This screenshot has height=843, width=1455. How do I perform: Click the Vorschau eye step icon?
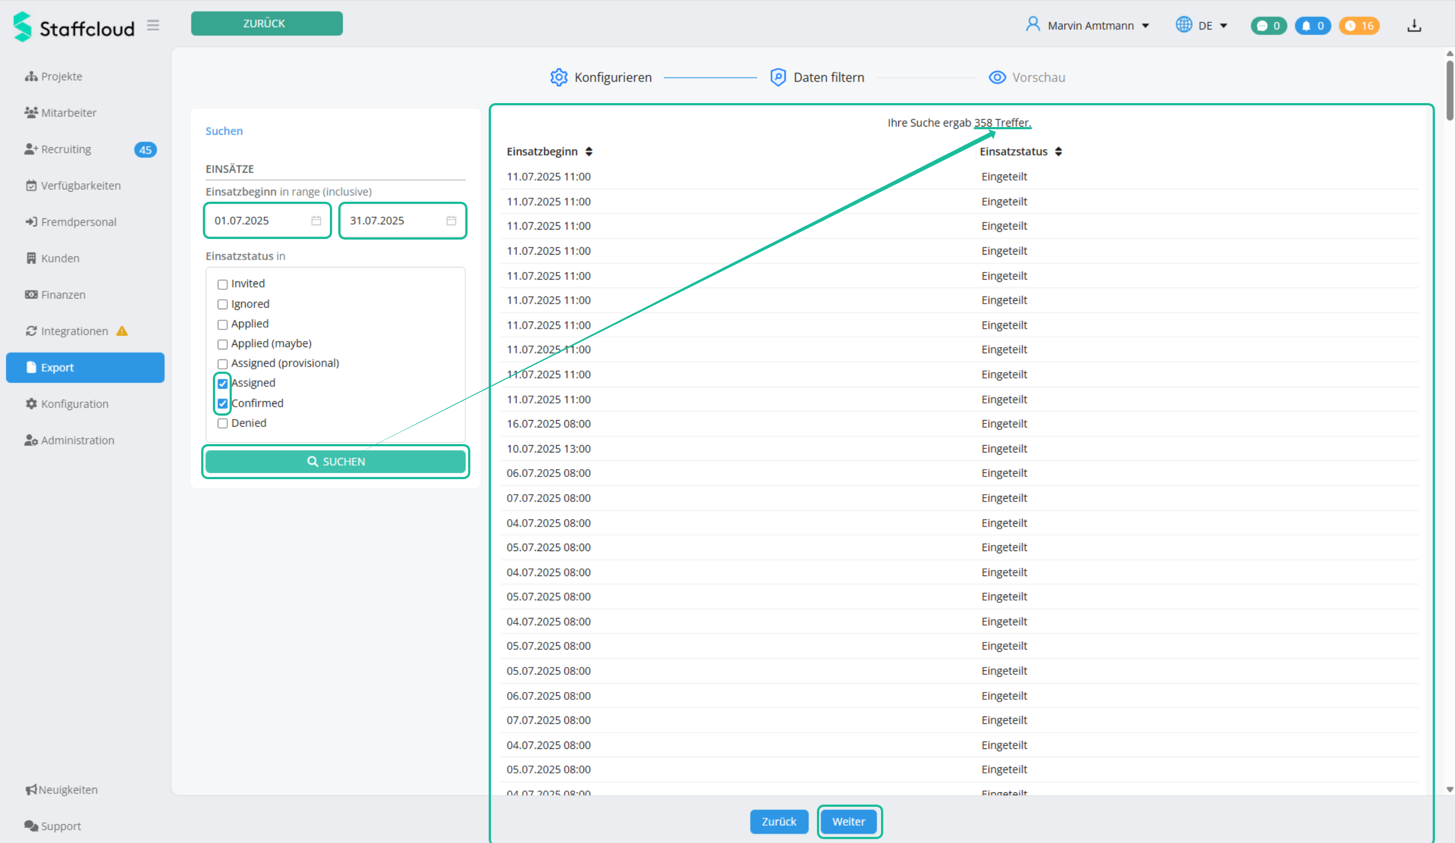(x=996, y=77)
